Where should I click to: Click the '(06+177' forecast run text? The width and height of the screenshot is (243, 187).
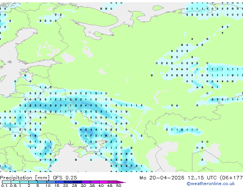tap(232, 178)
